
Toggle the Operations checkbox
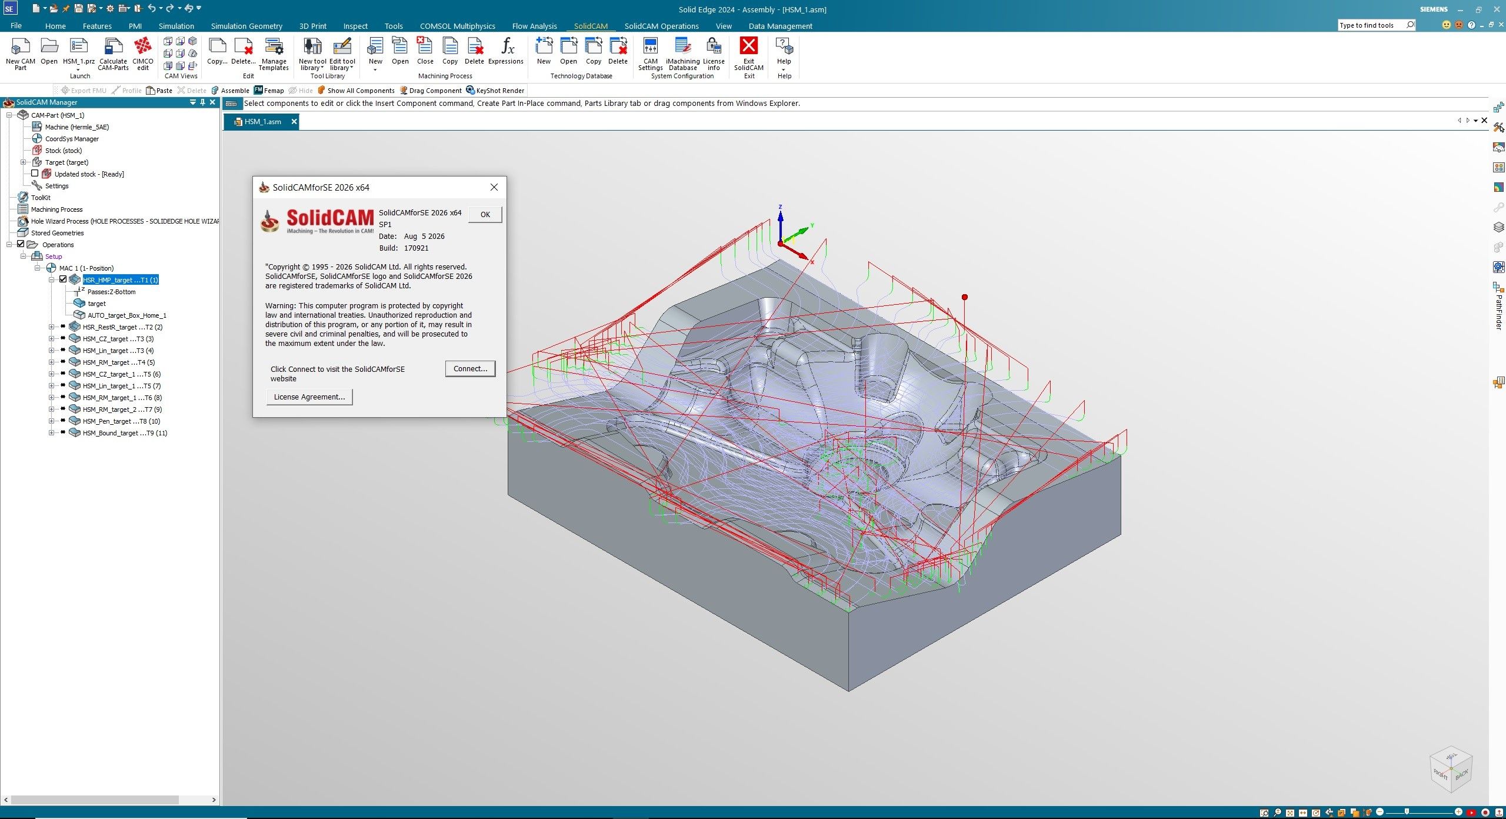pos(21,244)
